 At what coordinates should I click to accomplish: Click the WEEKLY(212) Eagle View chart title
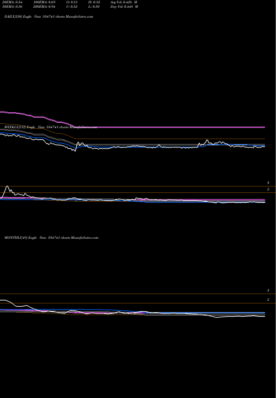[x=50, y=127]
